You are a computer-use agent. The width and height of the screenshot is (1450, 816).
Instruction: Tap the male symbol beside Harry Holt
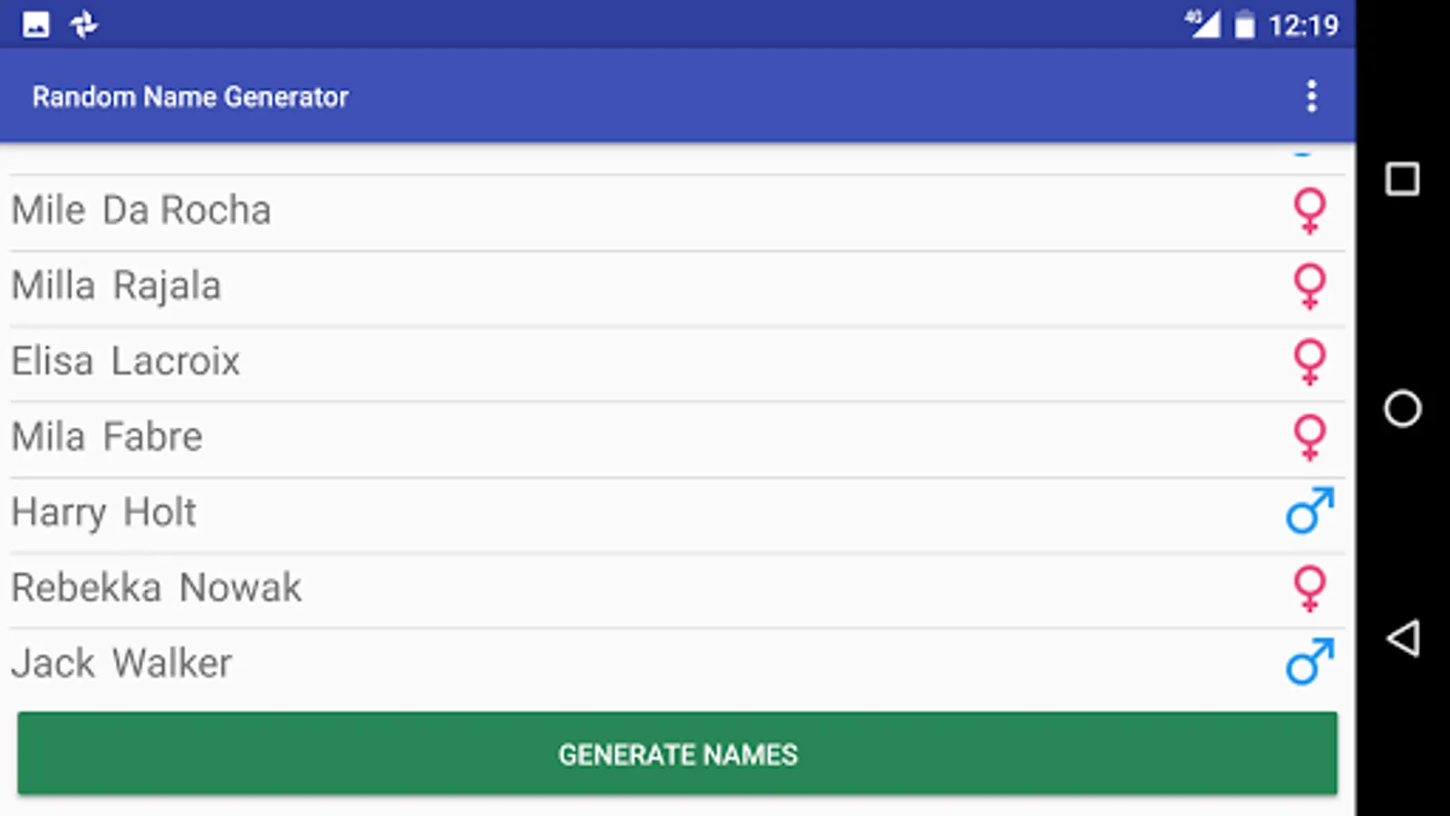pos(1308,511)
